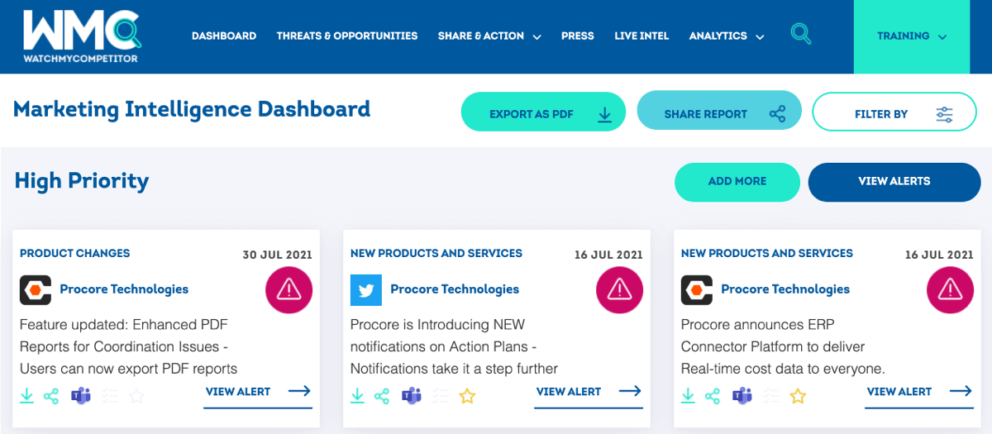Share the 30 Jul Product Changes alert

point(51,396)
